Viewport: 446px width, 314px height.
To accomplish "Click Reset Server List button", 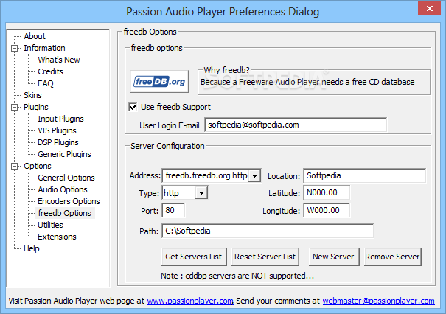I will coord(265,257).
